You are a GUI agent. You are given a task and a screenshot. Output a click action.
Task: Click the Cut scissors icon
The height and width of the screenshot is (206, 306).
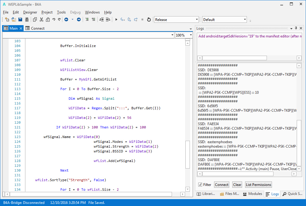pos(41,20)
